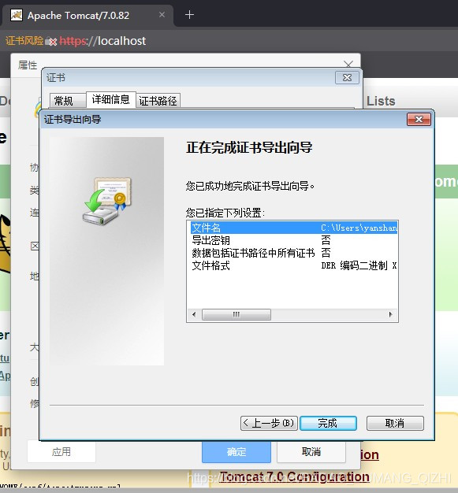
Task: Close the Apache Tomcat/7.0.82 browser tab
Action: pyautogui.click(x=162, y=15)
